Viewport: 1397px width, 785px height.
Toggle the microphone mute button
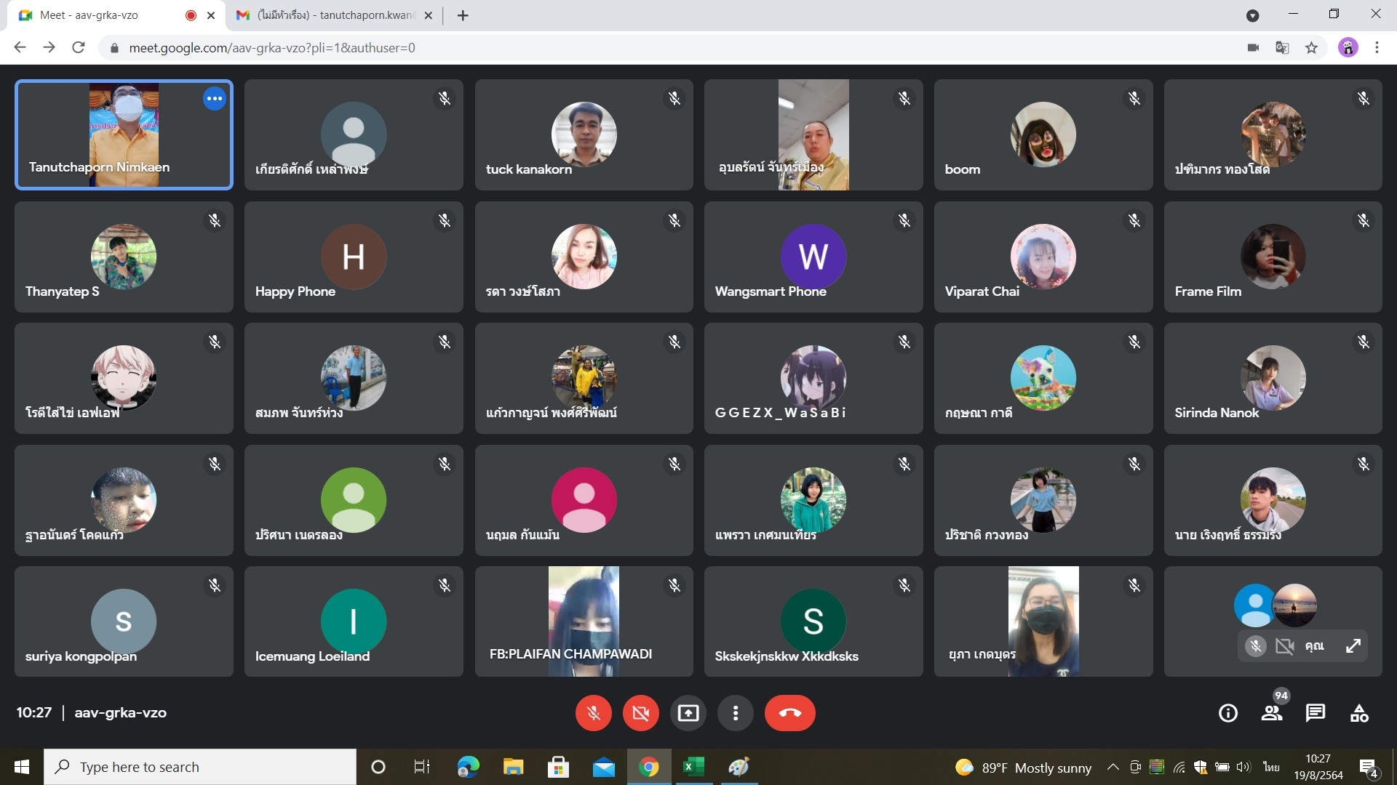[593, 713]
